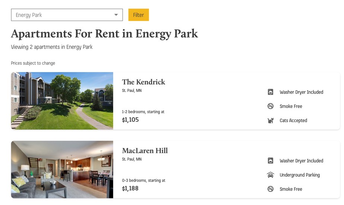Viewport: 344px width, 205px height.
Task: Open the MacLaren Hill listing title
Action: pyautogui.click(x=145, y=151)
